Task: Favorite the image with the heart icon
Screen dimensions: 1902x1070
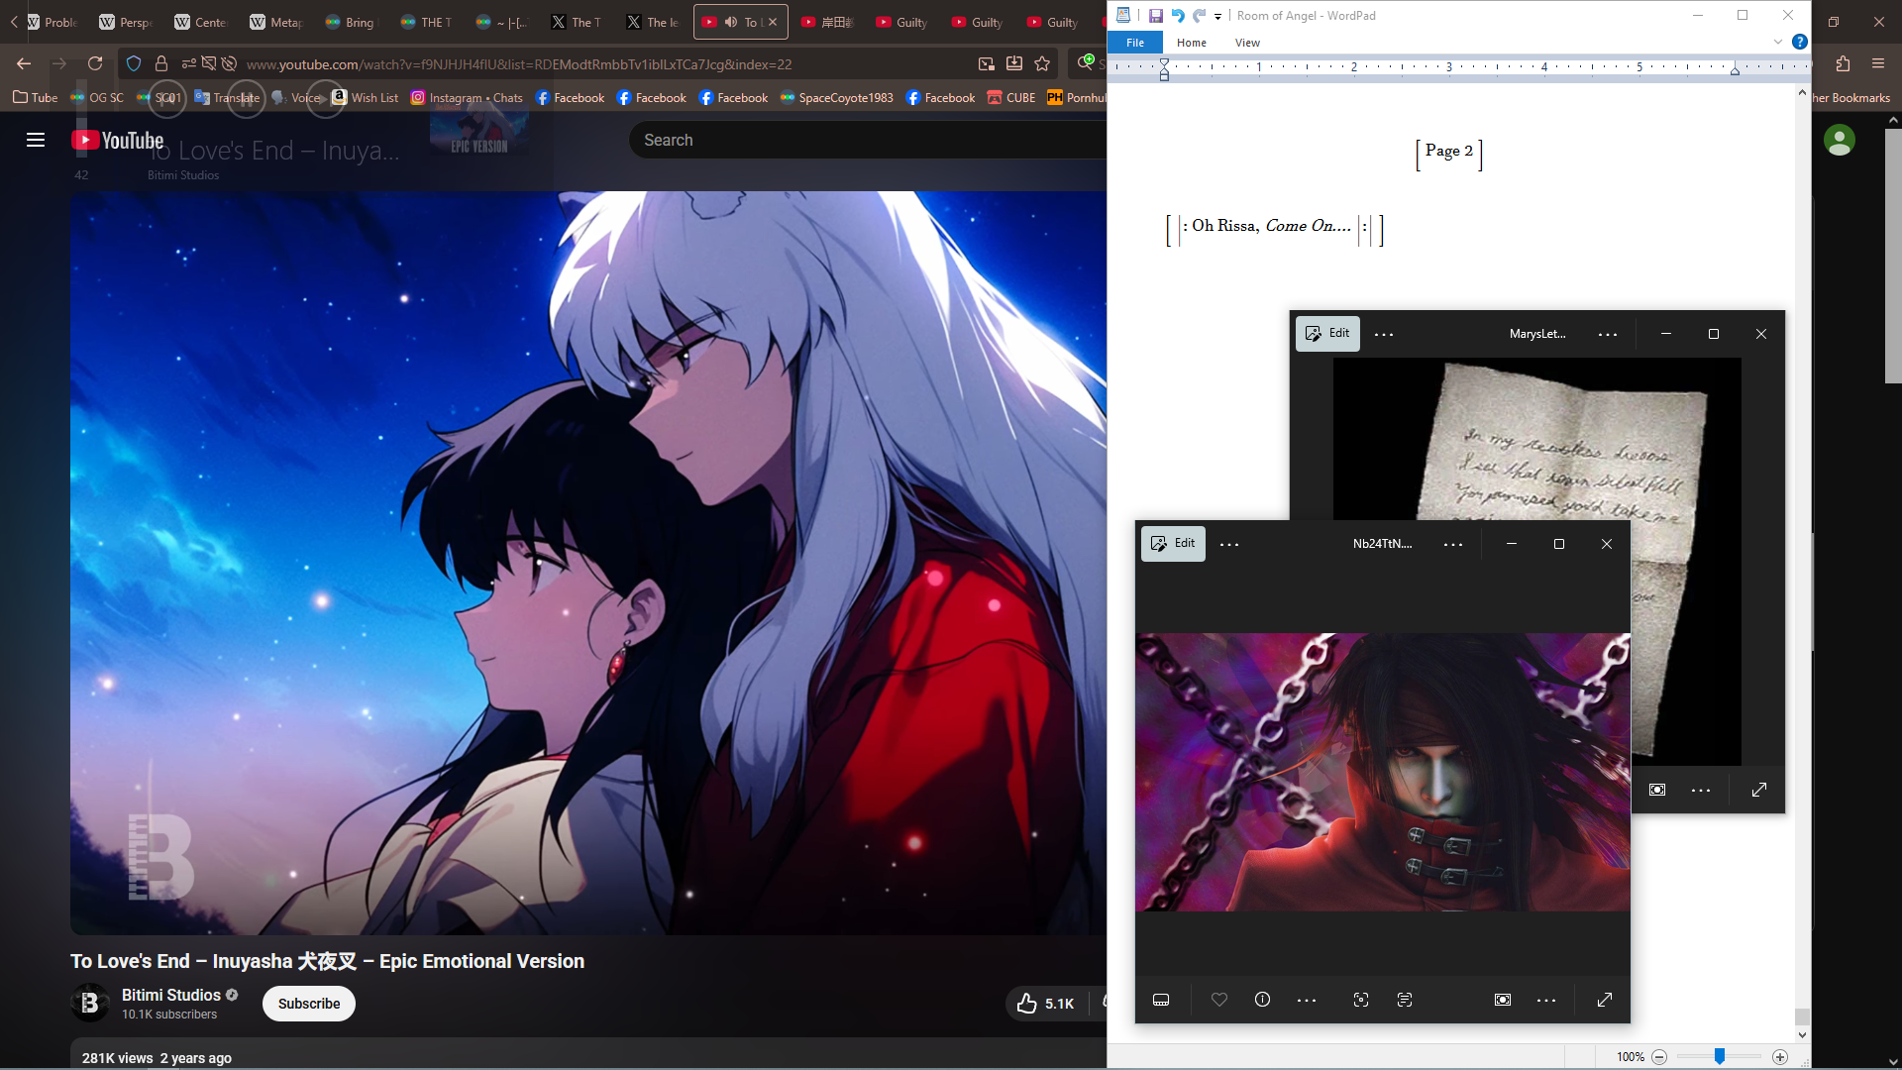Action: pos(1219,1000)
